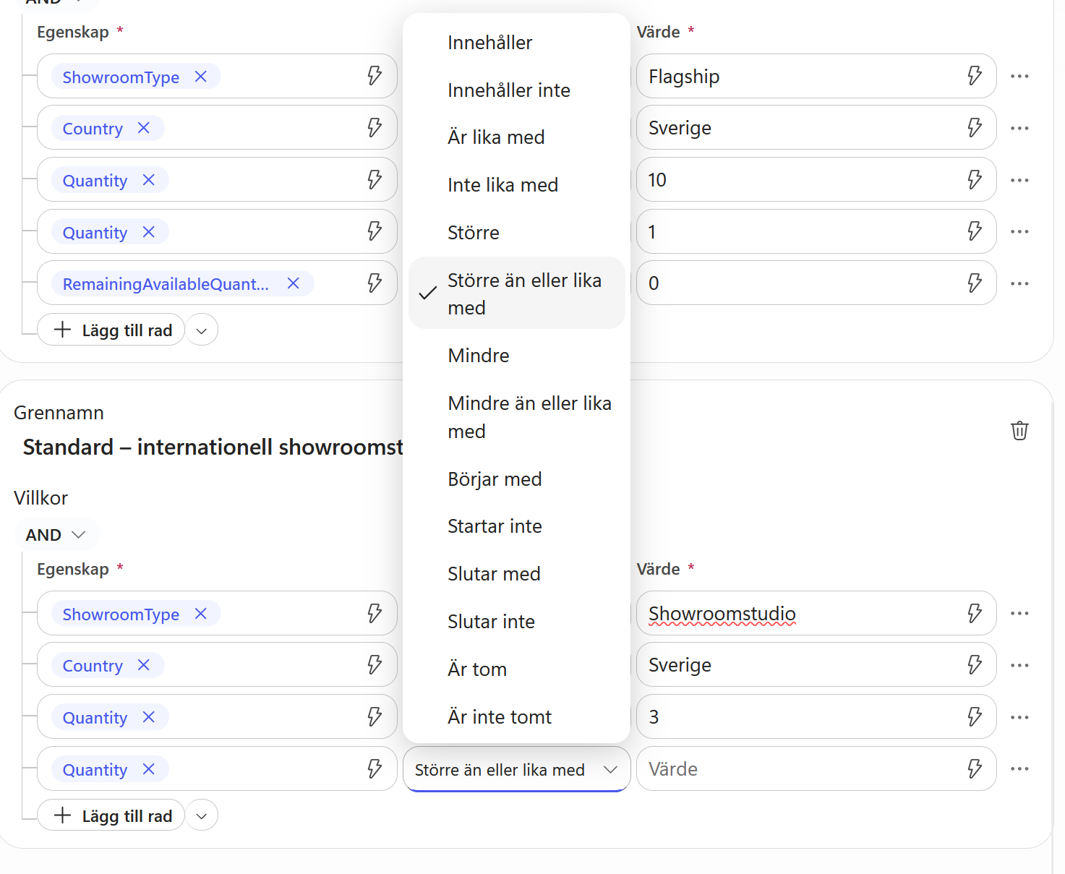Select the Startar inte operator
The height and width of the screenshot is (874, 1065).
[517, 526]
